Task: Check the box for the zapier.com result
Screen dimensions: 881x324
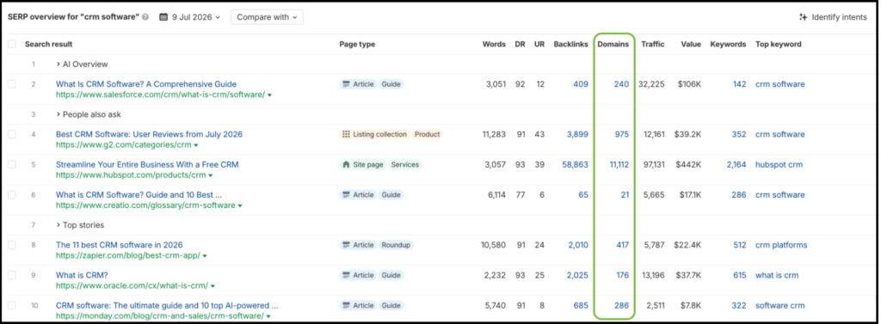Action: (x=12, y=245)
